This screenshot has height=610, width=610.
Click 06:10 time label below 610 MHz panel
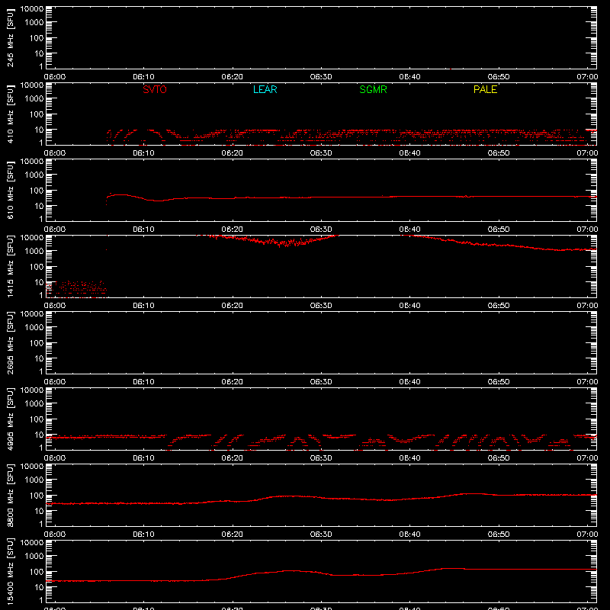point(143,230)
